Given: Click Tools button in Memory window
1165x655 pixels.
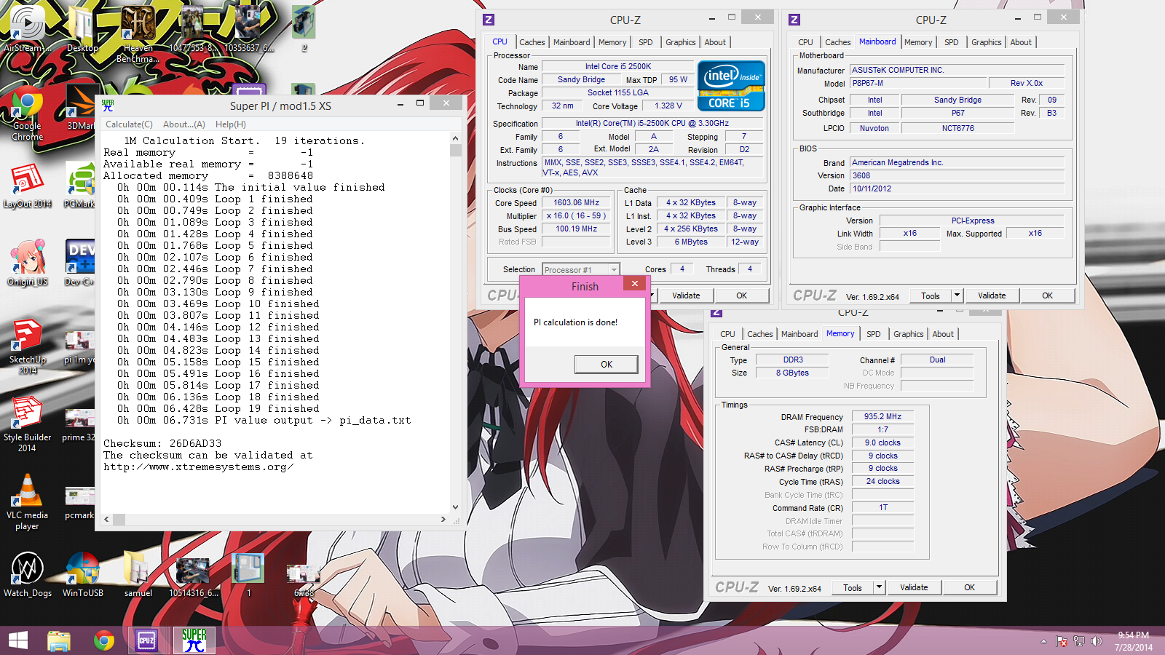Looking at the screenshot, I should pyautogui.click(x=853, y=587).
